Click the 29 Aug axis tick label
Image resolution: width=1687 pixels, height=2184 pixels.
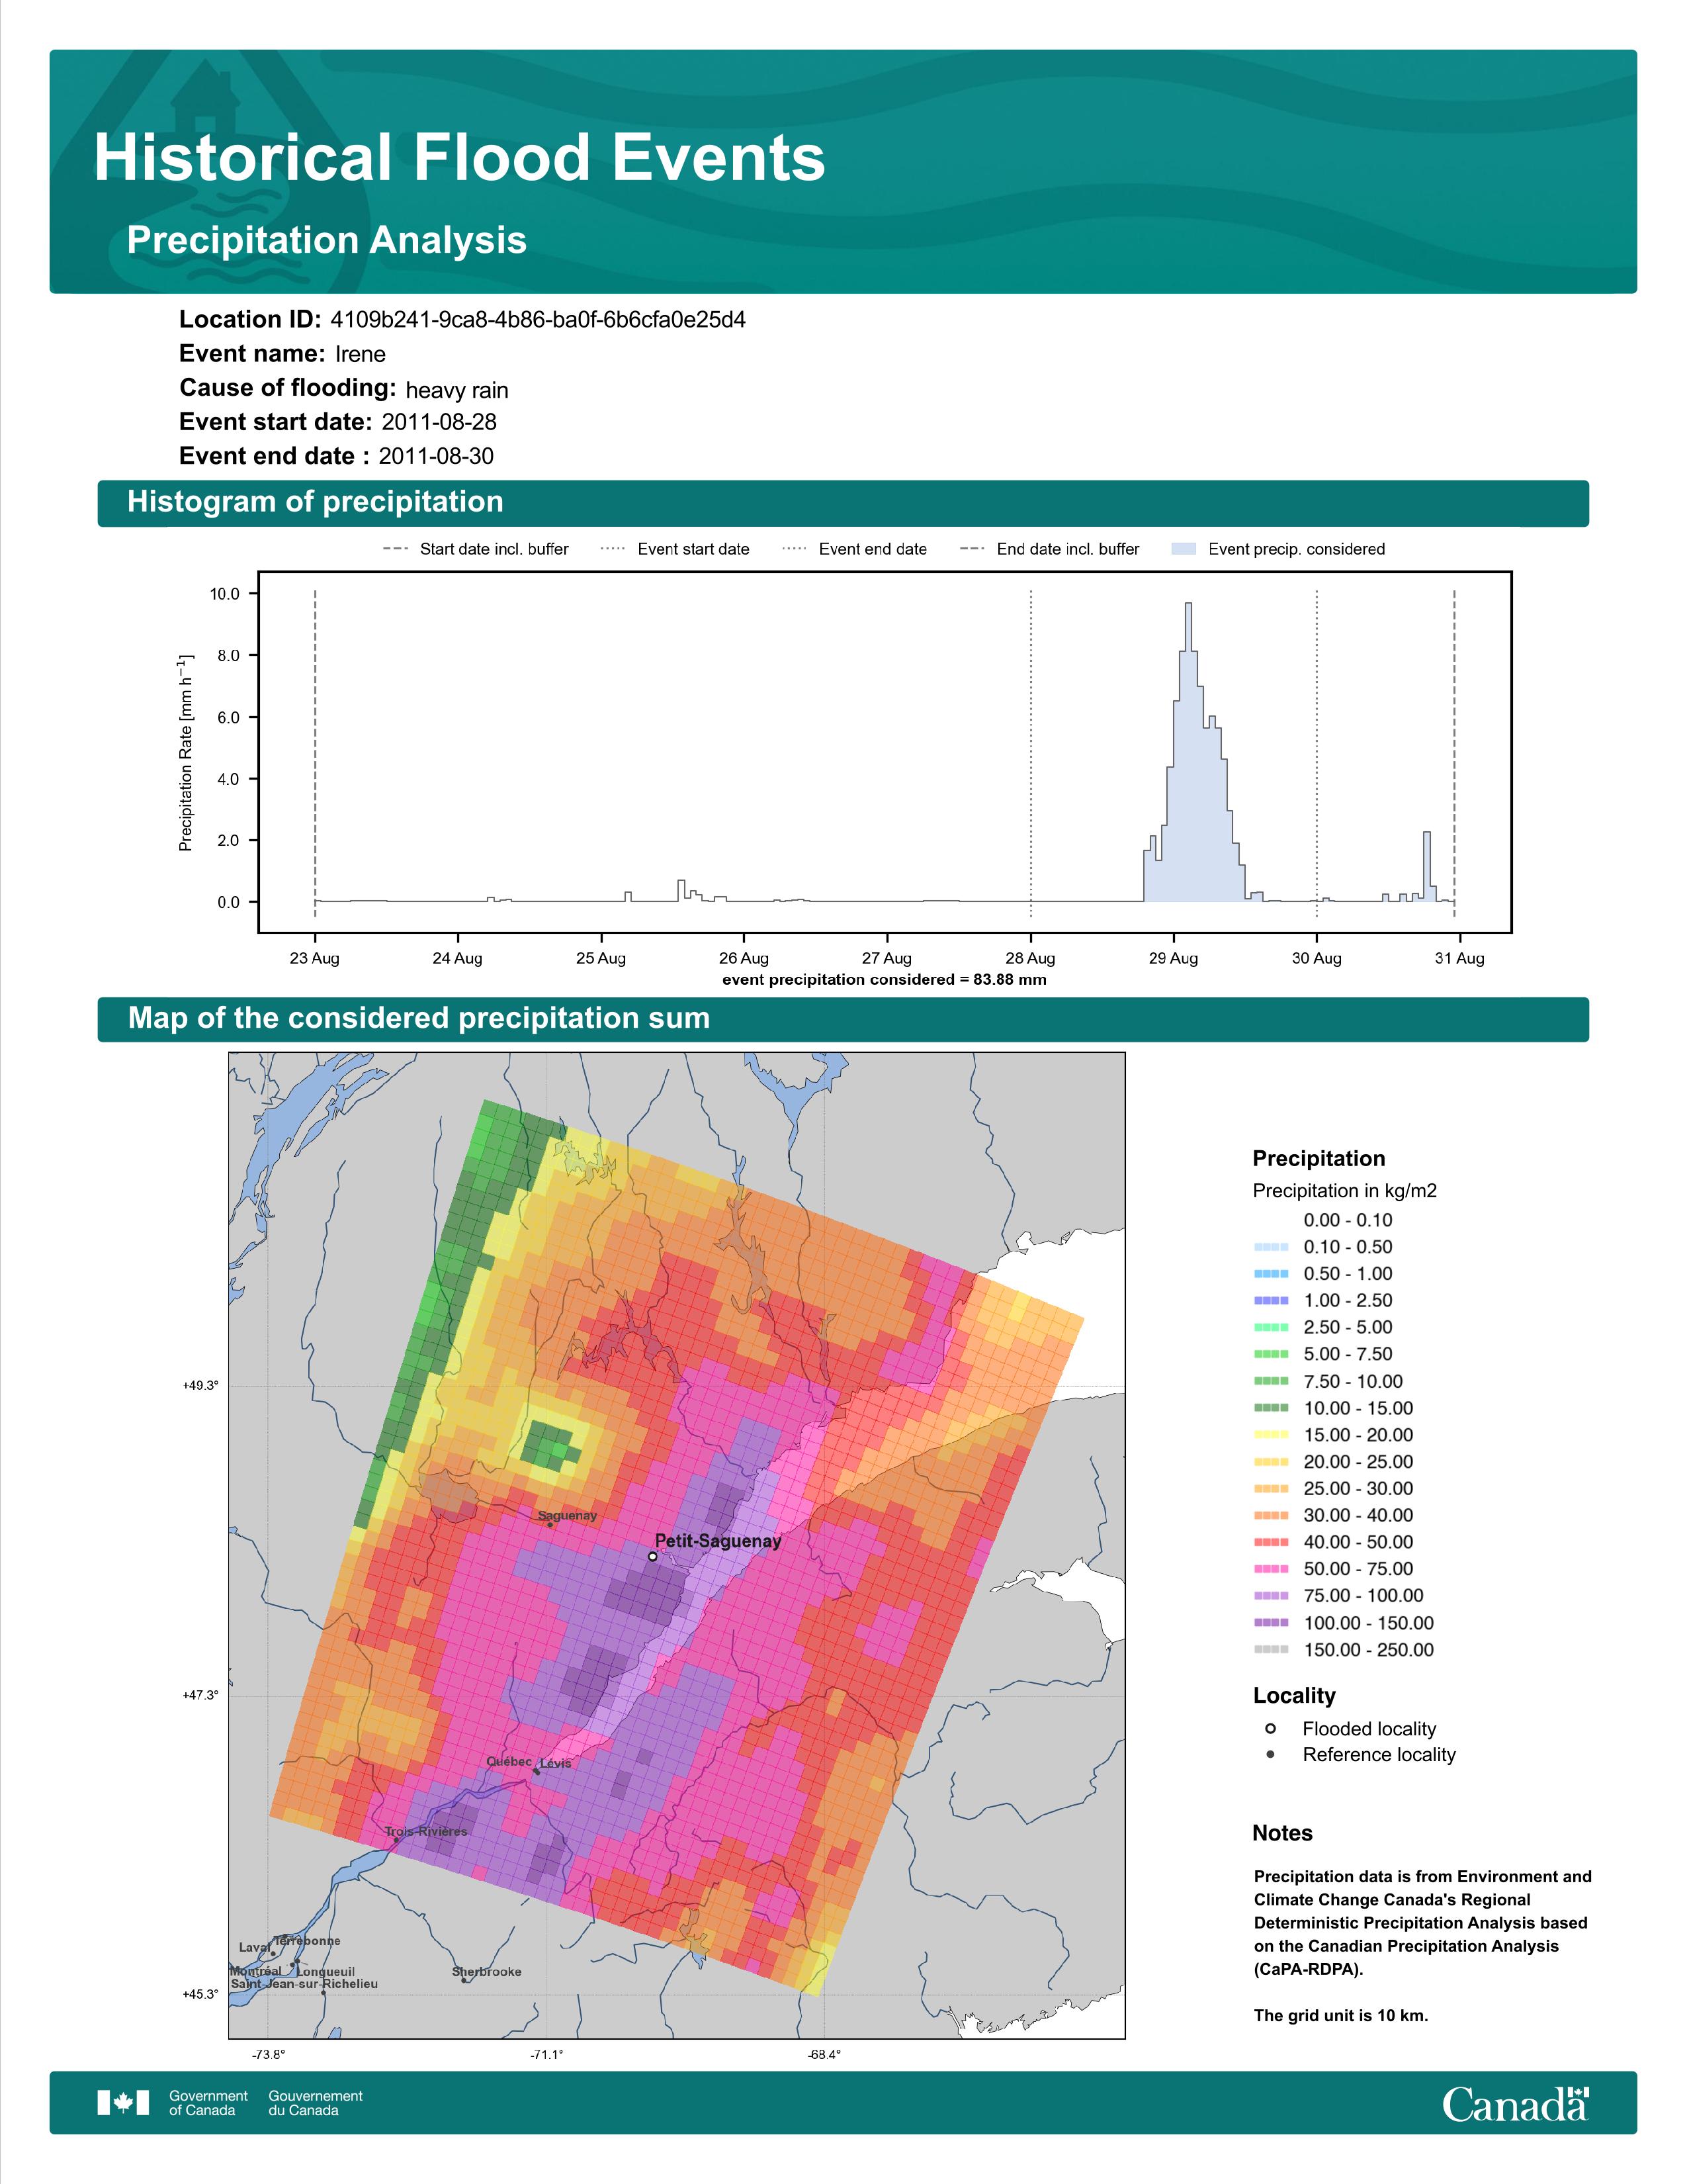1172,958
